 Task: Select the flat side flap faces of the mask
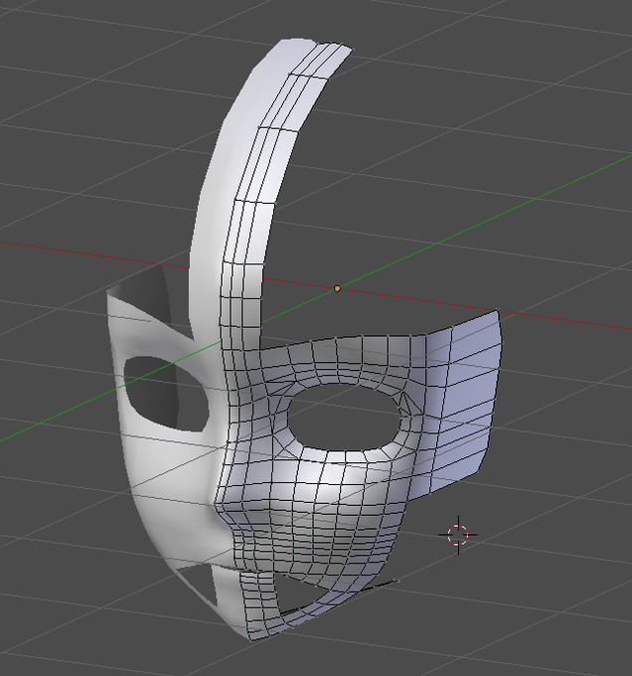coord(465,401)
